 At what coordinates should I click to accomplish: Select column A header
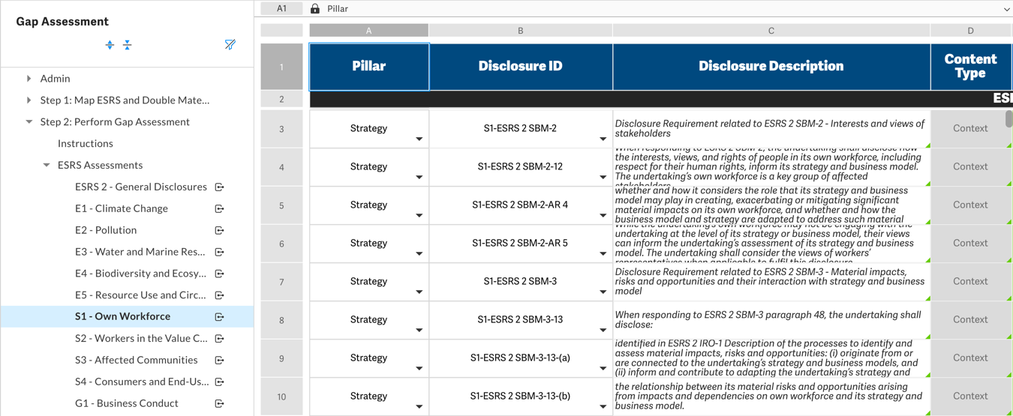click(x=369, y=31)
